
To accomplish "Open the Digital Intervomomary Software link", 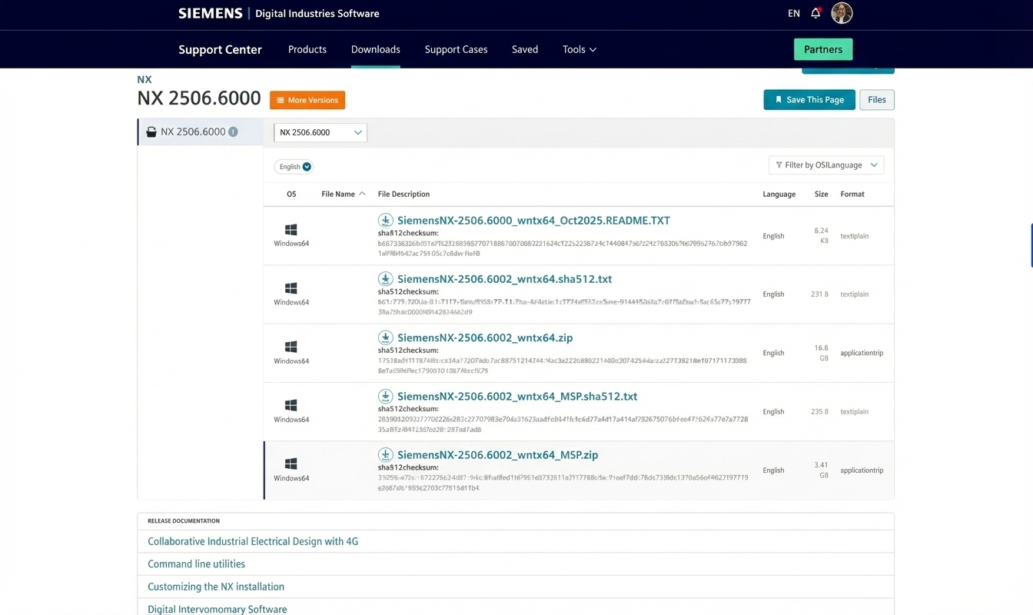I will (218, 610).
